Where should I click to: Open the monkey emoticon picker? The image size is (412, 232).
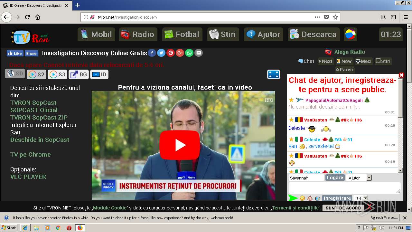(310, 198)
